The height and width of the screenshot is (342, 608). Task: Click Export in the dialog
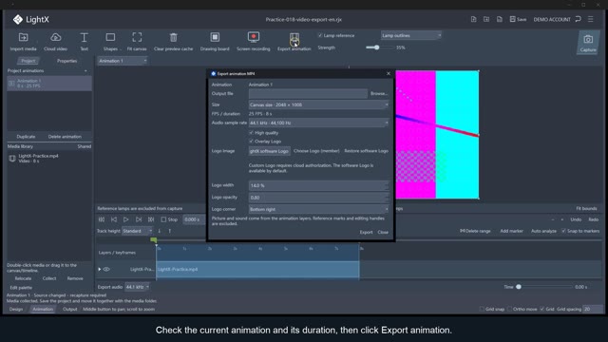[x=366, y=232]
